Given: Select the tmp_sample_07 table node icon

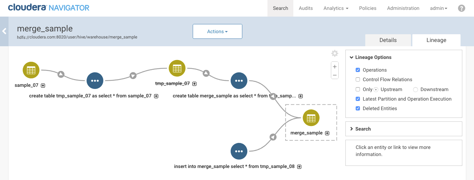Looking at the screenshot, I should (177, 68).
